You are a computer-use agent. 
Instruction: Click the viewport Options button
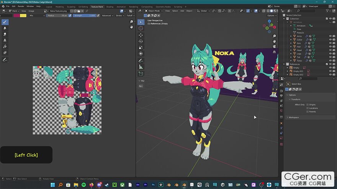(272, 16)
